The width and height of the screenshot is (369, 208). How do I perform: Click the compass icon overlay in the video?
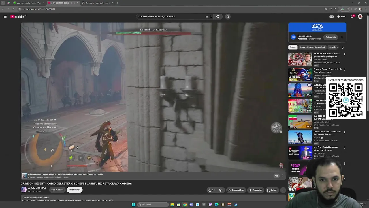point(276,128)
